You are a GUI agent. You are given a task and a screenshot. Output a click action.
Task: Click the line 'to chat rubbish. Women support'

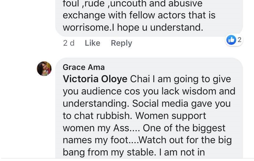(x=134, y=116)
